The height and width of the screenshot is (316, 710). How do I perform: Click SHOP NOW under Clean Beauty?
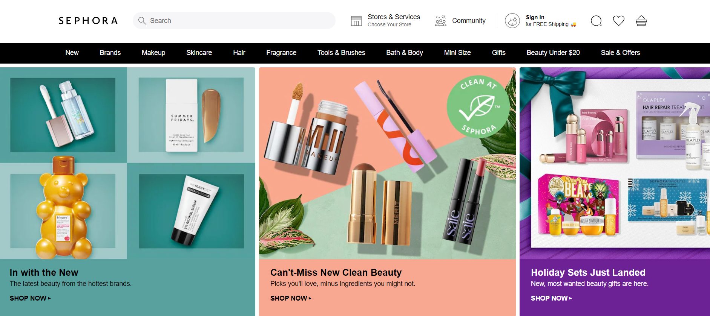(x=291, y=298)
